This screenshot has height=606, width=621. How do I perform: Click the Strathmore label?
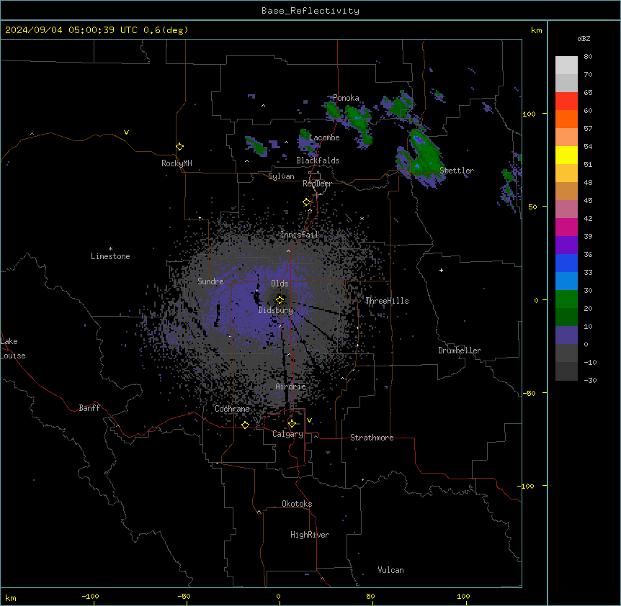tap(372, 438)
